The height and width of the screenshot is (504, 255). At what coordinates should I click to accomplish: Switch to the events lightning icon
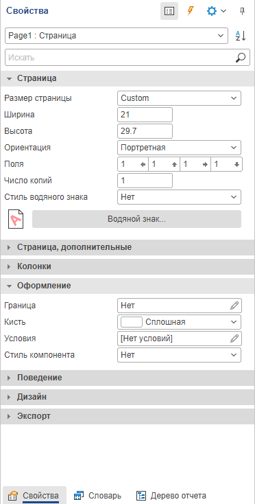coord(191,11)
